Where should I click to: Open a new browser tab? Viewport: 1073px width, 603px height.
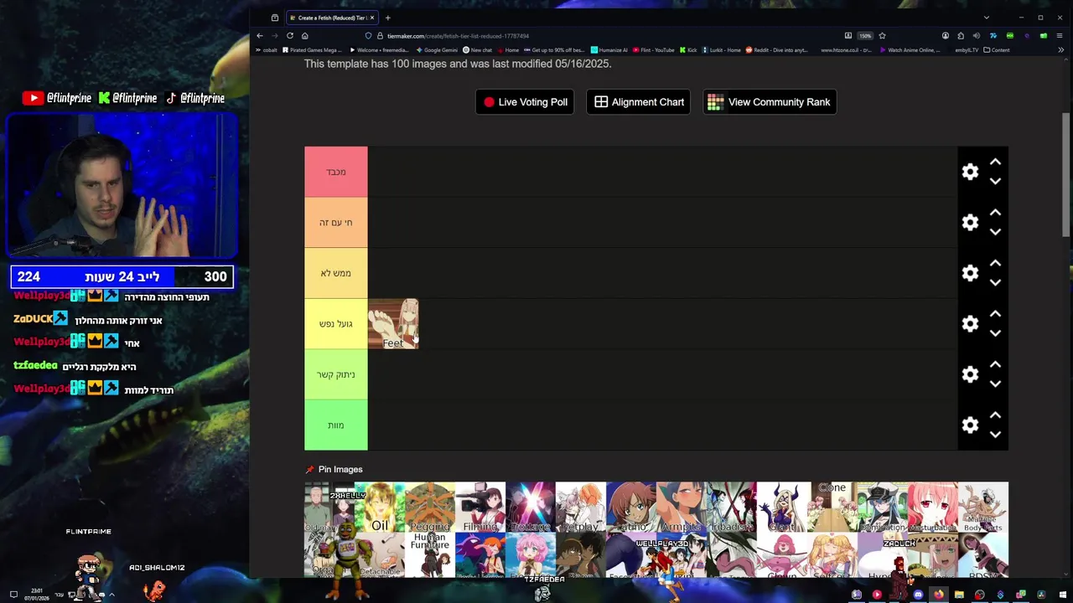pos(387,18)
